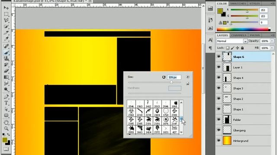Open the Actions panel icon
277x155 pixels.
210,28
